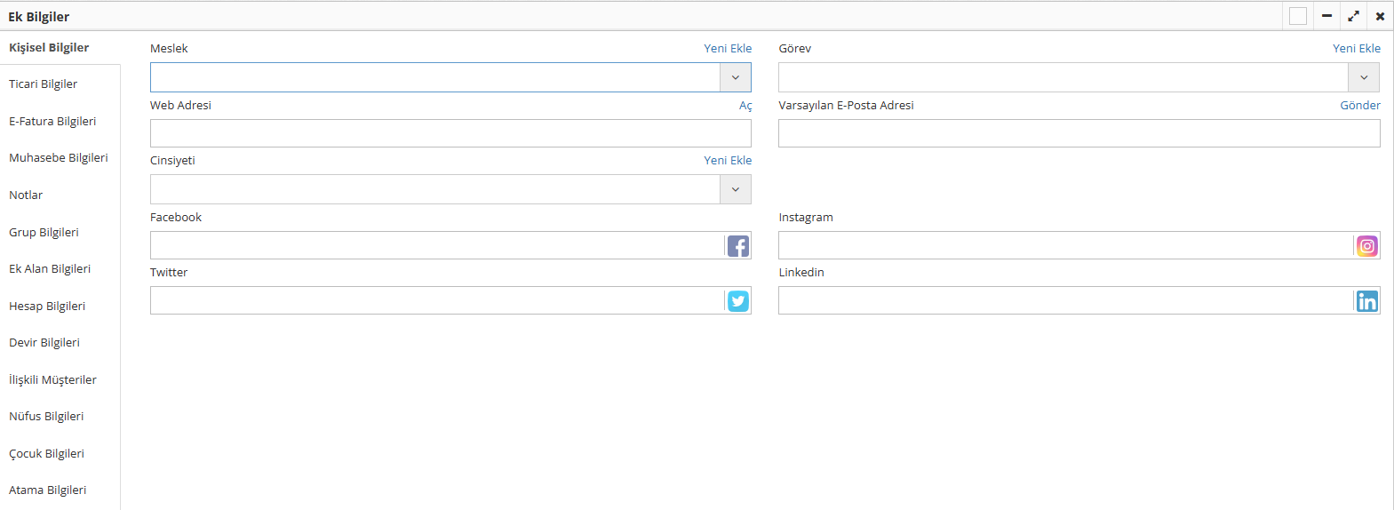The image size is (1394, 510).
Task: Open the Görev dropdown list
Action: coord(1364,77)
